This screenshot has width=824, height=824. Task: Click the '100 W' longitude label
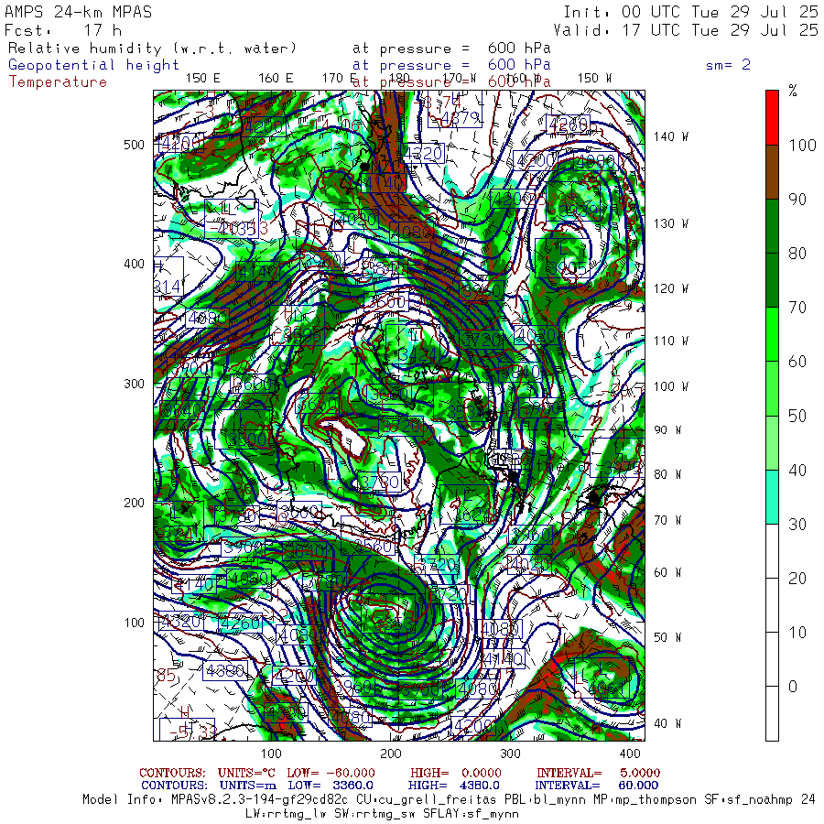pos(670,386)
